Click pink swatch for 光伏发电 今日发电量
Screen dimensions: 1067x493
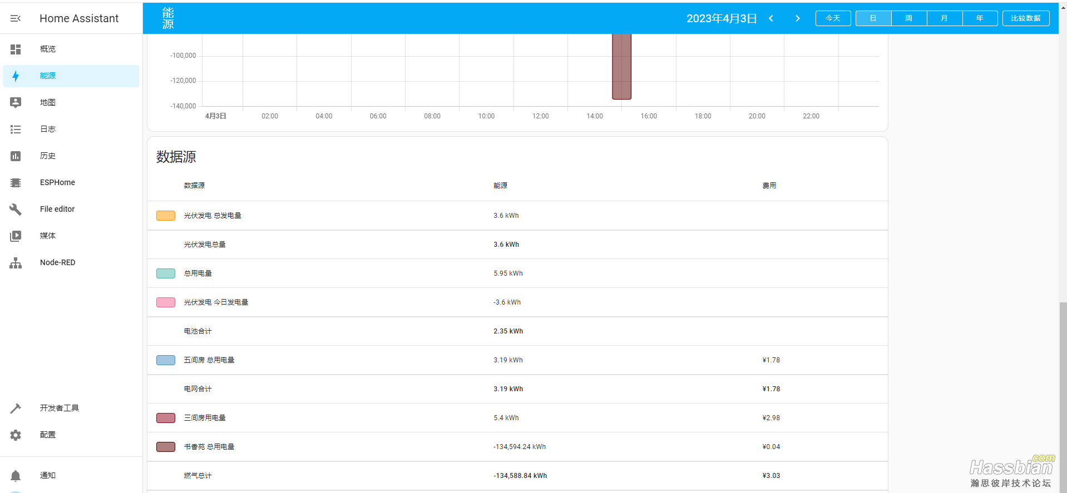click(166, 302)
